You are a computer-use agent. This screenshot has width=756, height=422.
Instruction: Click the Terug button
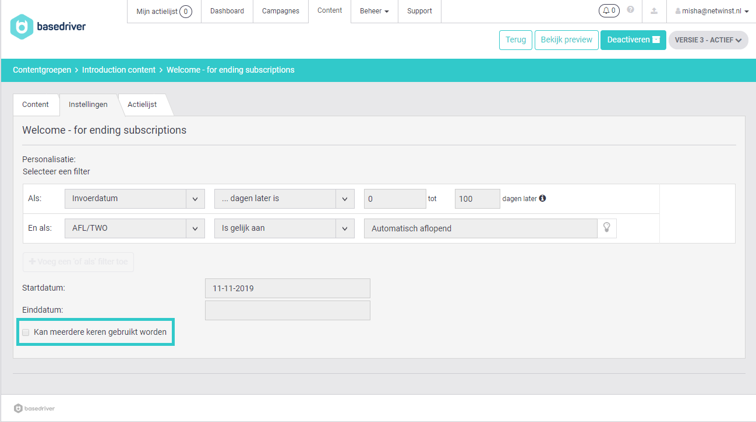pos(515,40)
